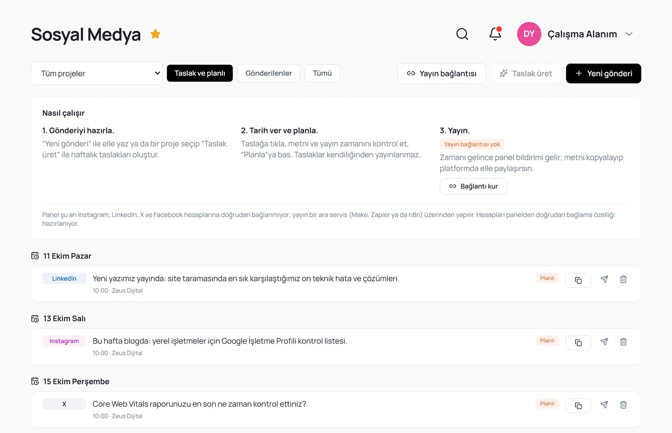Open post 'Yeni yazımız yayında' draft

[246, 278]
